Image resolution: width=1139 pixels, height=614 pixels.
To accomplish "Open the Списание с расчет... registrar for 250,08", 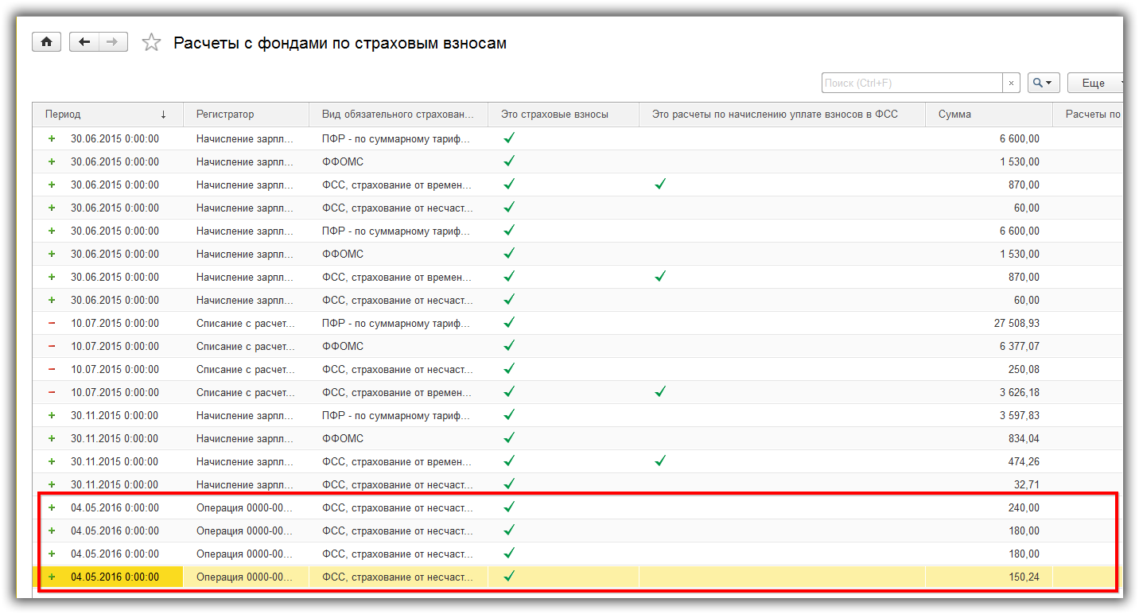I will point(245,369).
